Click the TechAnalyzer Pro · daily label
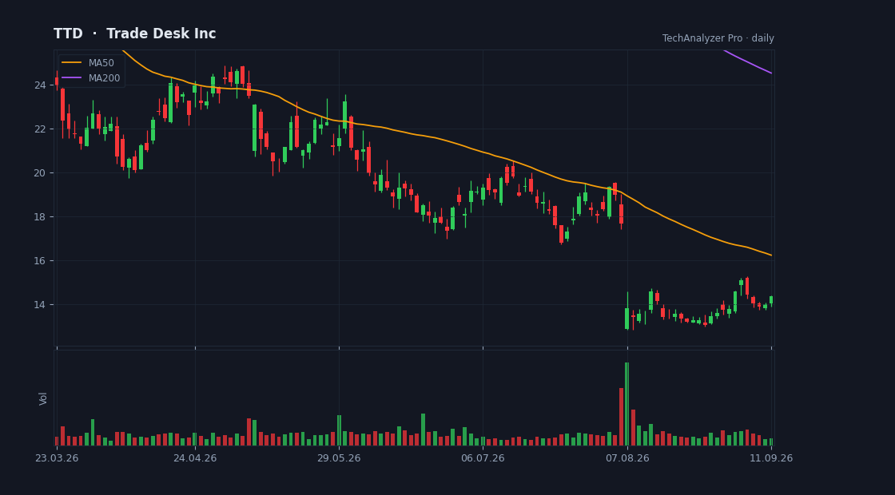Screen dimensions: 895x495 coord(718,38)
